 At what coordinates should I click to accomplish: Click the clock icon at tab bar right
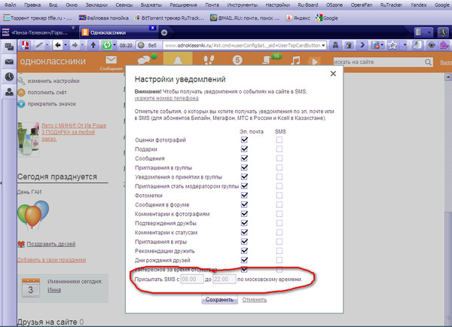pyautogui.click(x=443, y=32)
